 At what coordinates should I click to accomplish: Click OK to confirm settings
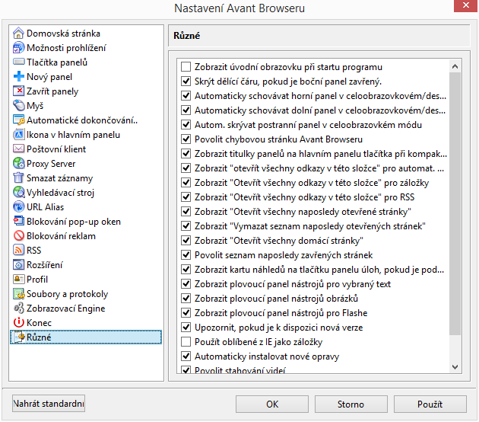[272, 404]
